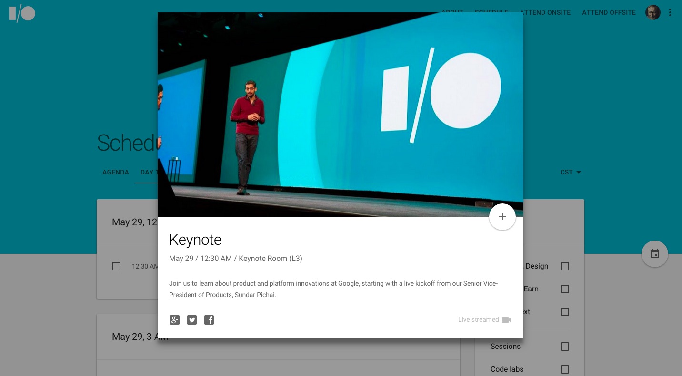Screen dimensions: 682x376
Task: Click the Keynote description paragraph
Action: (333, 289)
